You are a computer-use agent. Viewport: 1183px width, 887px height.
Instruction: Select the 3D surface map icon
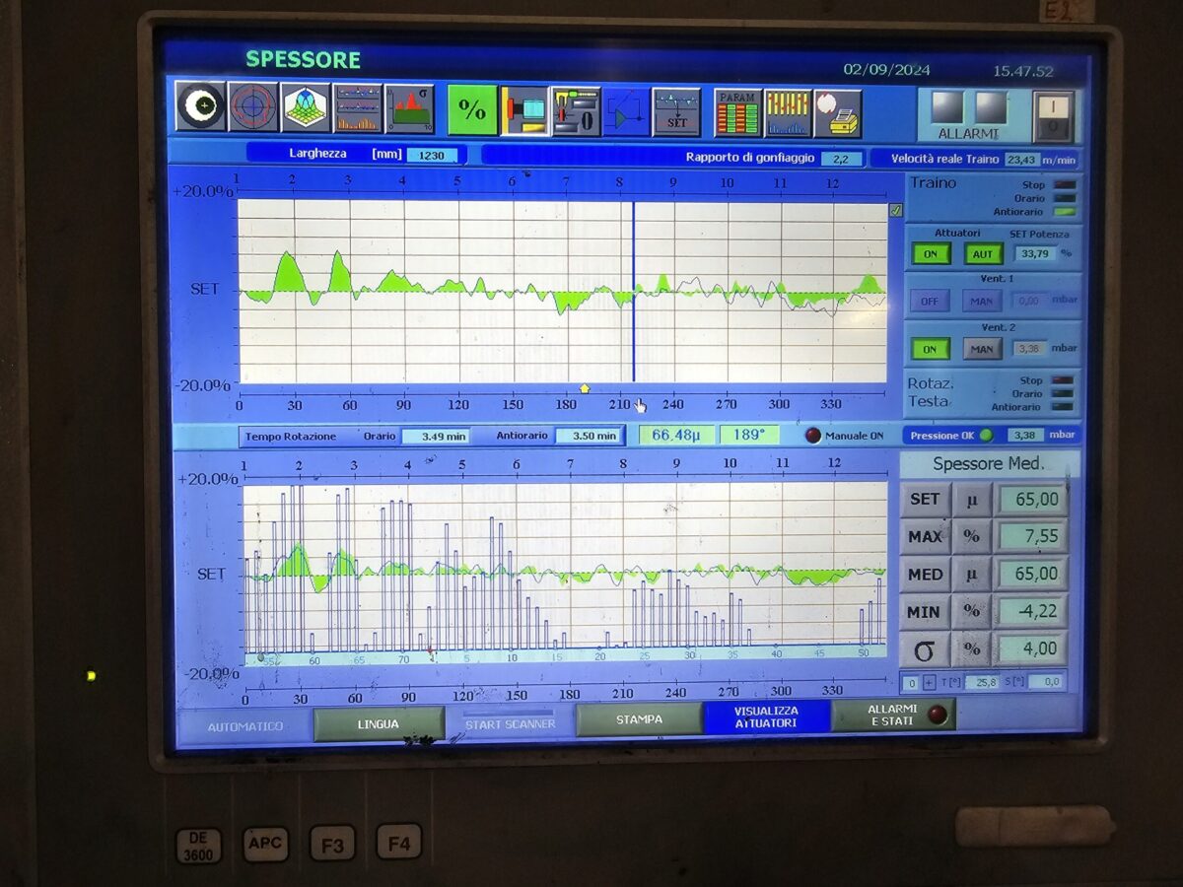click(306, 107)
